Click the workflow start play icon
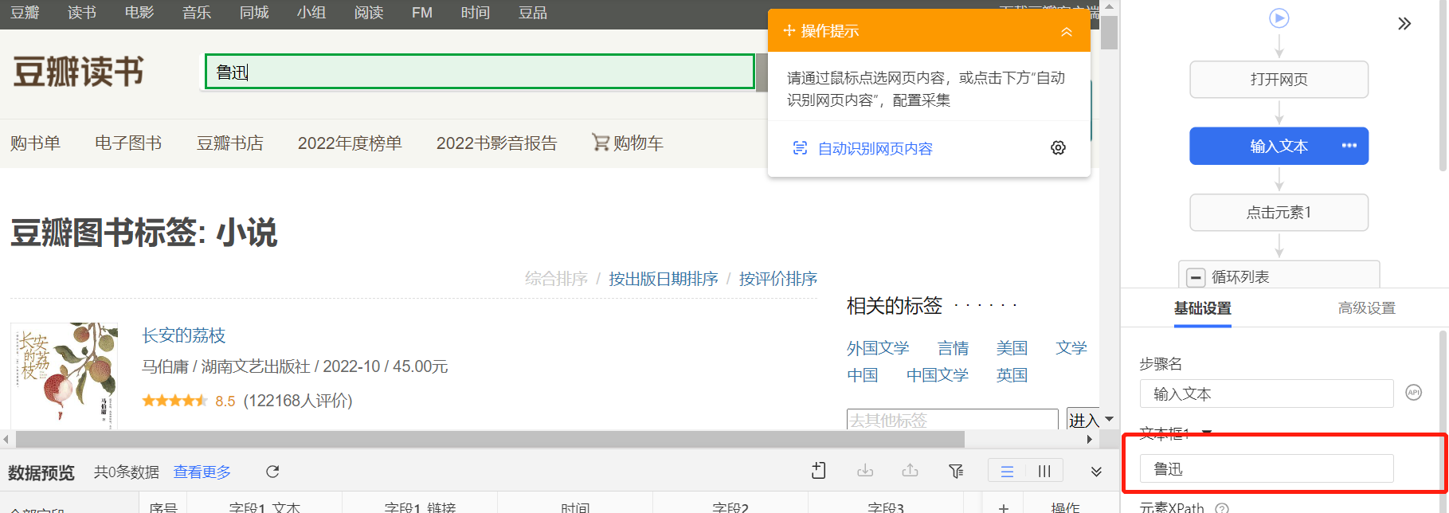The height and width of the screenshot is (513, 1449). click(x=1279, y=18)
